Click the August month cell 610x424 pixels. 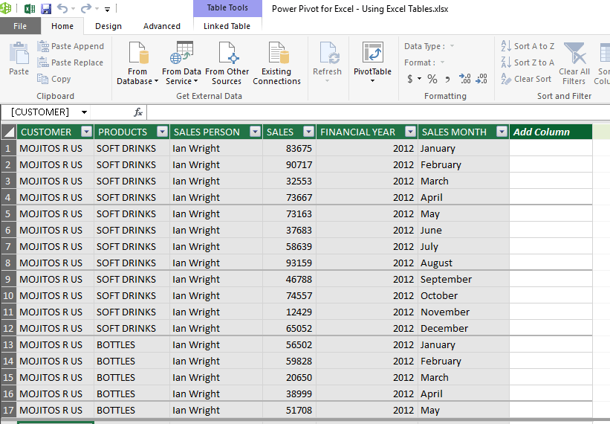click(x=464, y=263)
